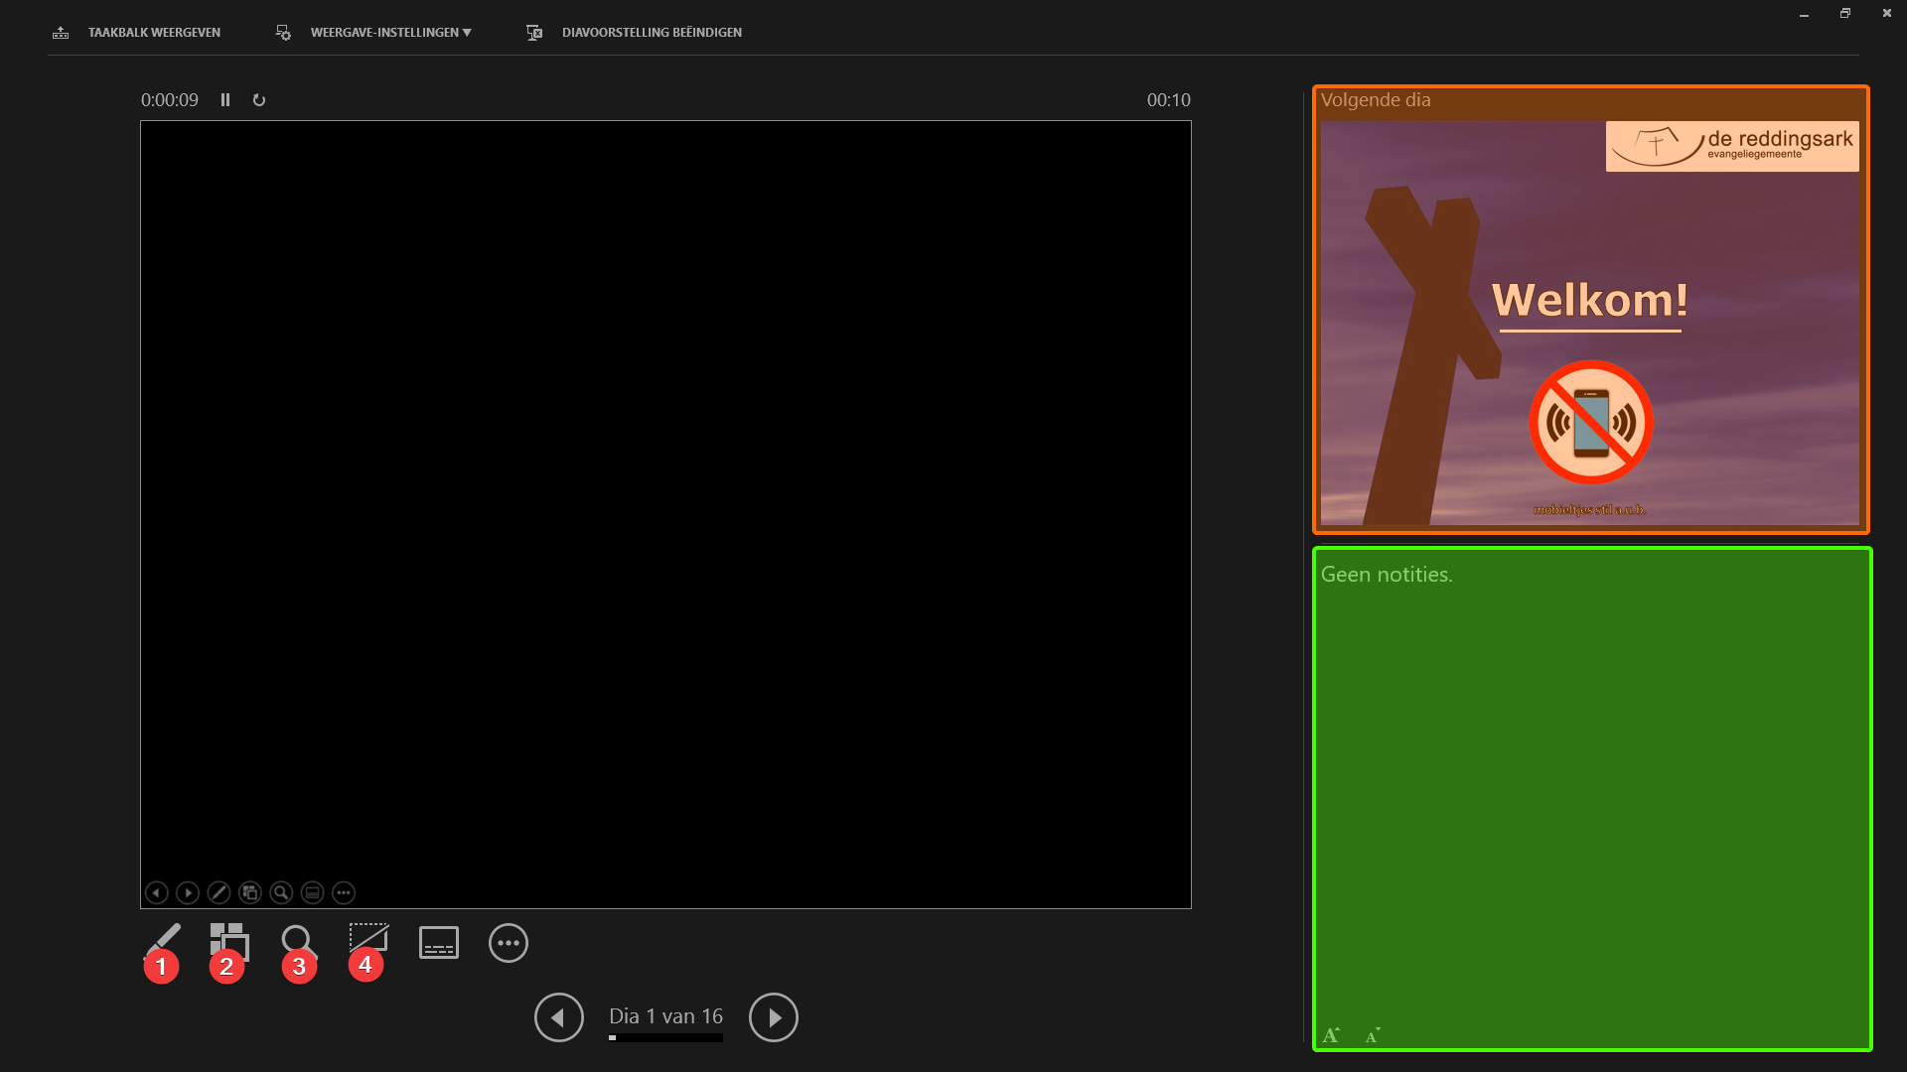1907x1072 pixels.
Task: Click small previous arrow inside slide
Action: click(x=157, y=892)
